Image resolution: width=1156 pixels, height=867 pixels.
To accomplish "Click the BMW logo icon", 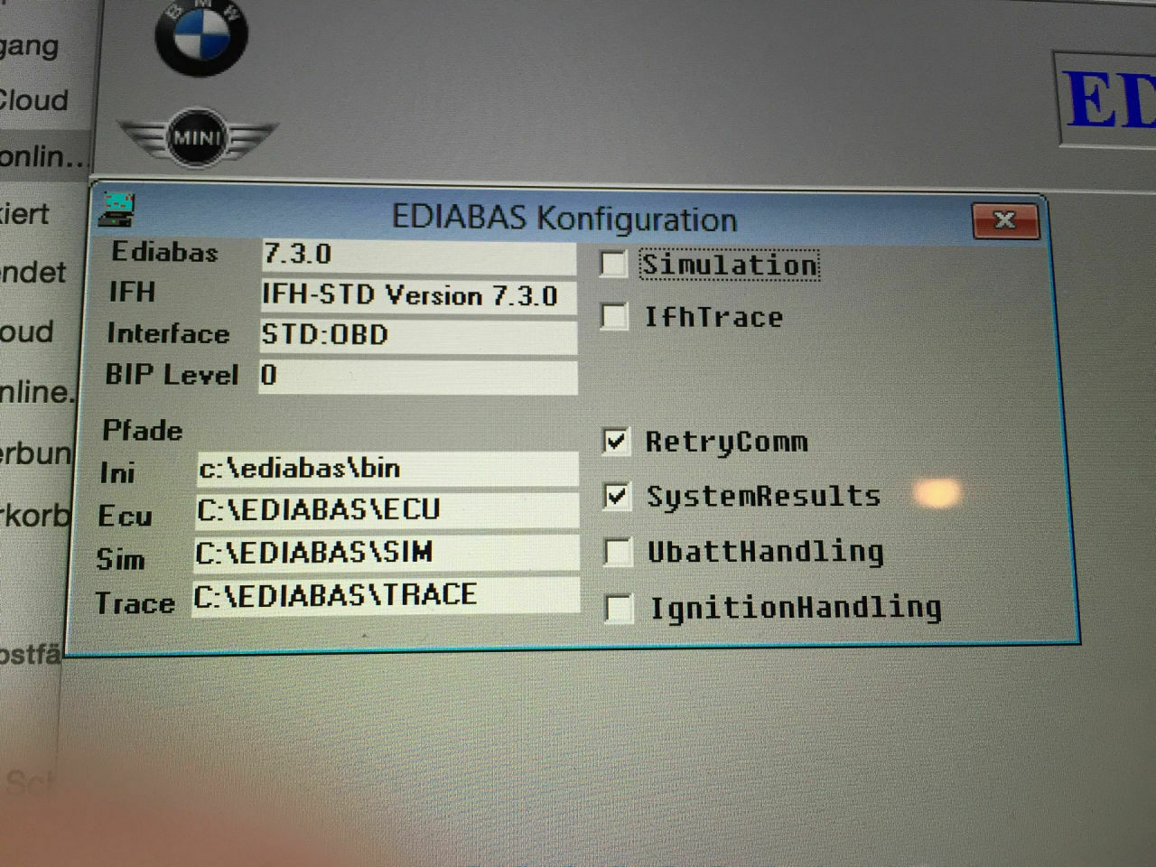I will pos(201,34).
